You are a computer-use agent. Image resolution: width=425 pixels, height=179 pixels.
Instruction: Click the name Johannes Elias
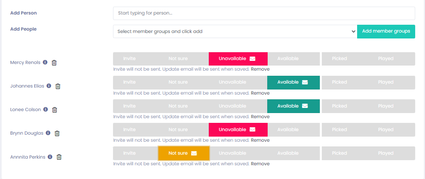[27, 86]
